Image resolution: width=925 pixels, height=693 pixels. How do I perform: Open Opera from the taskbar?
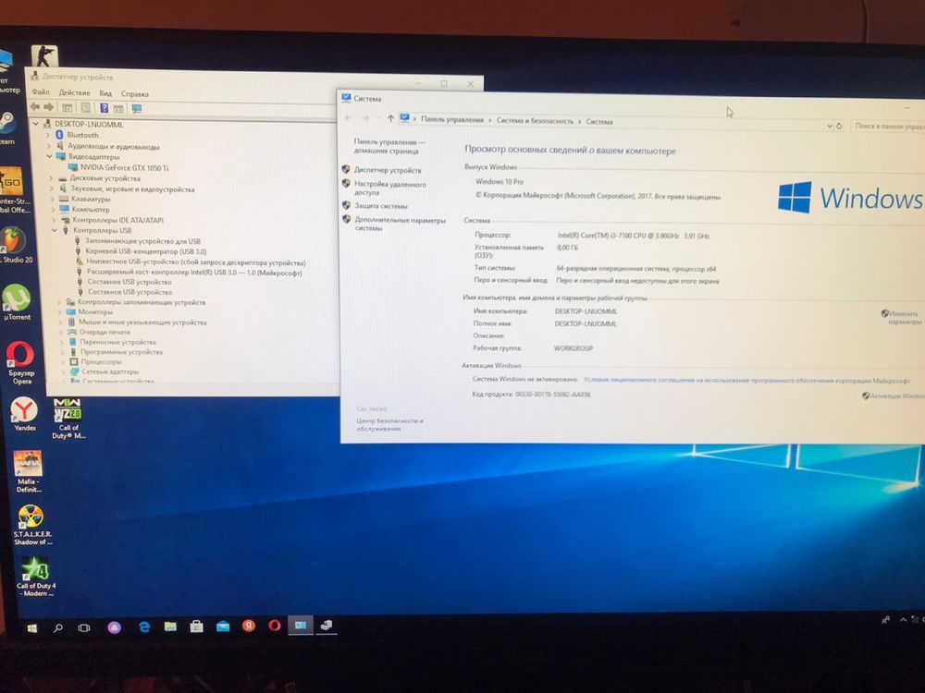tap(275, 625)
